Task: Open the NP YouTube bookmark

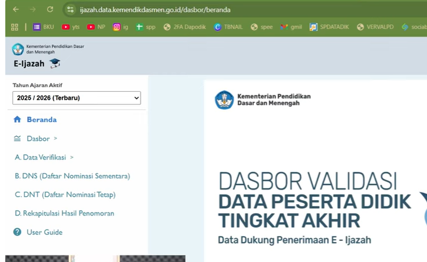Action: pyautogui.click(x=96, y=27)
